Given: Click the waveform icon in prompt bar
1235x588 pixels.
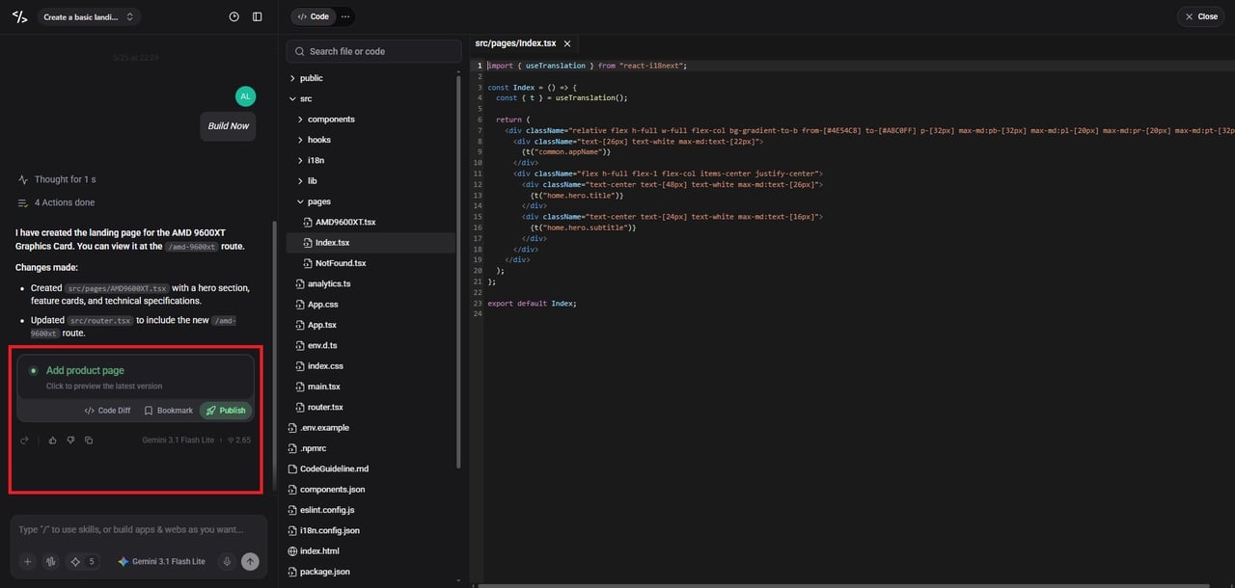Looking at the screenshot, I should 50,561.
